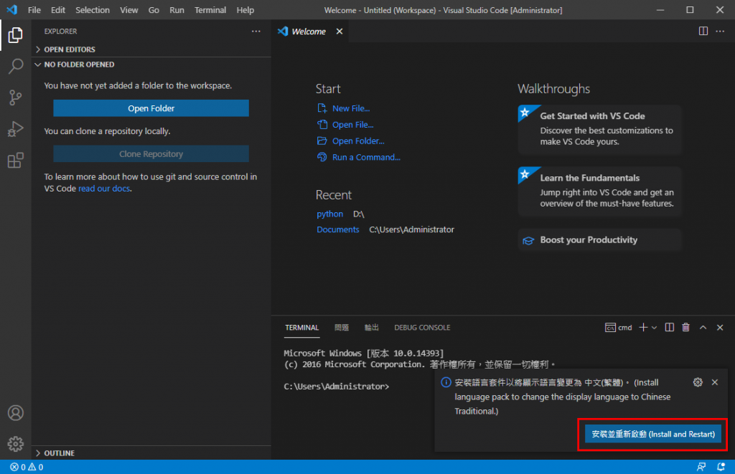Open the Help menu
Screen dimensions: 735x474
pos(245,10)
